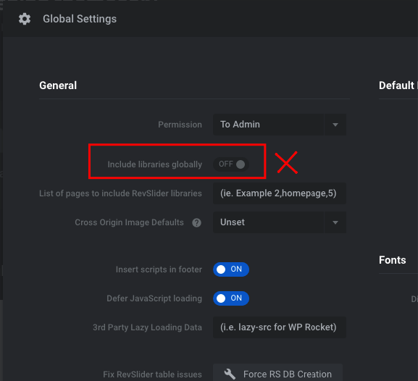418x381 pixels.
Task: Toggle Include libraries globally switch
Action: [231, 164]
